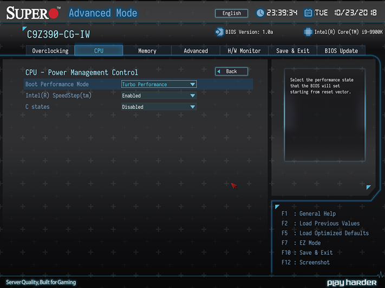Viewport: 385px width, 288px height.
Task: Open the Overclocking tab
Action: [50, 51]
